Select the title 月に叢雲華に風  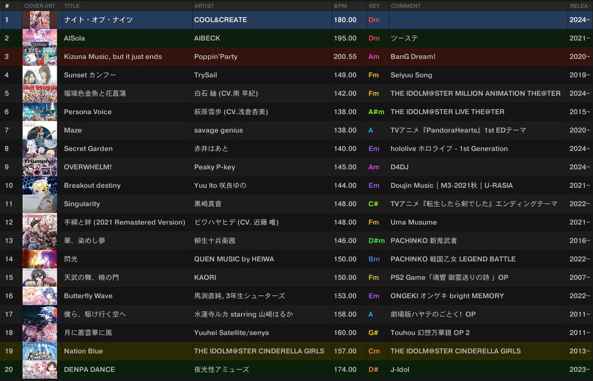point(88,333)
